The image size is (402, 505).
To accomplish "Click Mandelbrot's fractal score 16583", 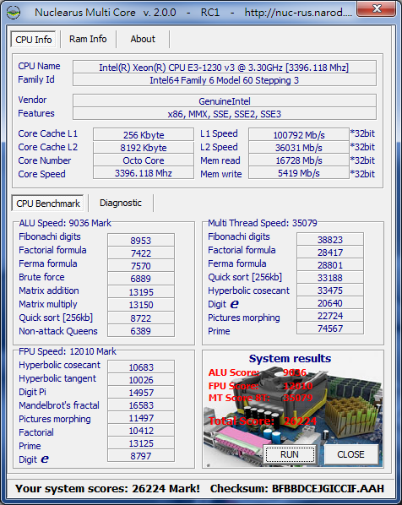I will [141, 405].
